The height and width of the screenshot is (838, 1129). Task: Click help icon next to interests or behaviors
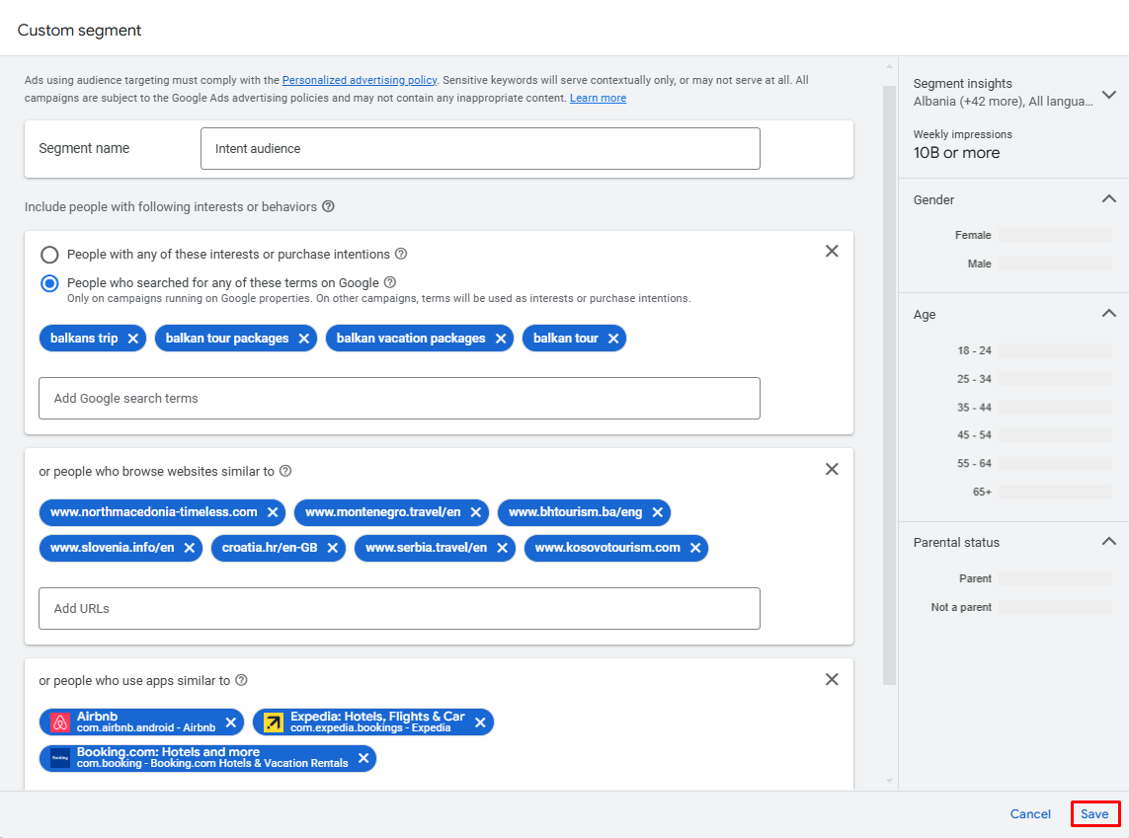coord(328,206)
